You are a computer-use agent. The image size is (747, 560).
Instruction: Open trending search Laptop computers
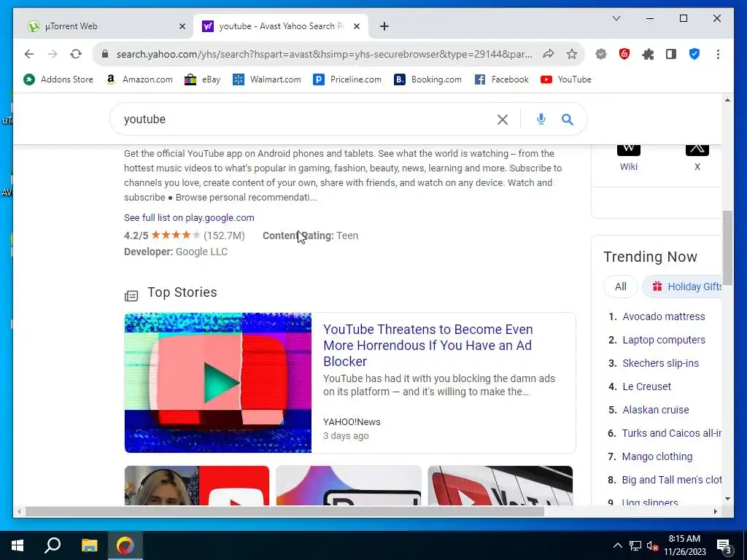click(664, 340)
